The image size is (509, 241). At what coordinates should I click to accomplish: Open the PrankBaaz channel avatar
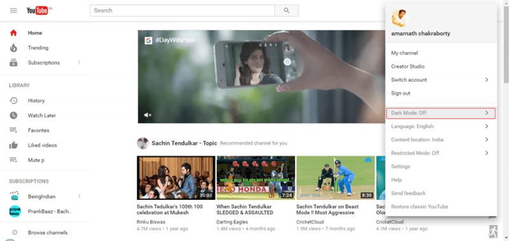(x=15, y=211)
